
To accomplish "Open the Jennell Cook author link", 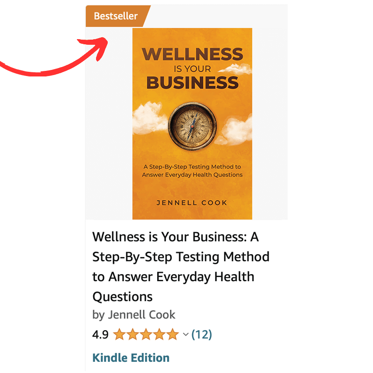I will pos(142,314).
